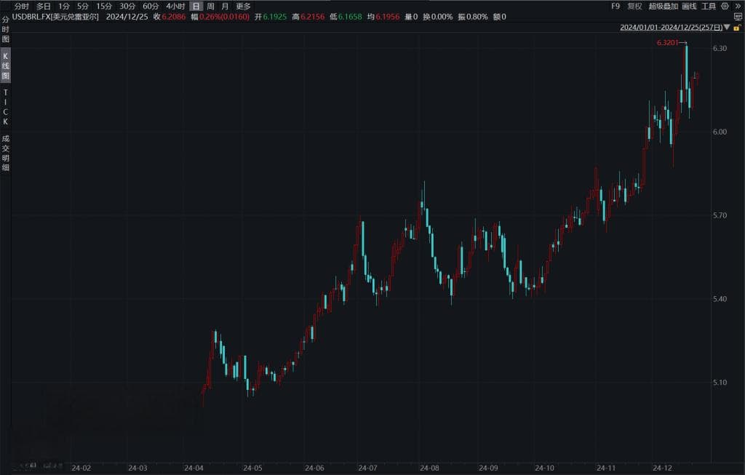Image resolution: width=745 pixels, height=475 pixels.
Task: Toggle the yellow date-range lock icon
Action: [x=737, y=28]
